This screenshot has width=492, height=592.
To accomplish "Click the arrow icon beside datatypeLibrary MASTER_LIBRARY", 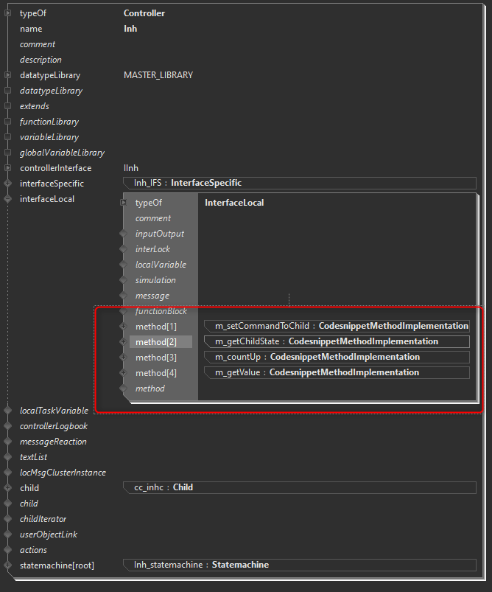I will click(x=7, y=75).
